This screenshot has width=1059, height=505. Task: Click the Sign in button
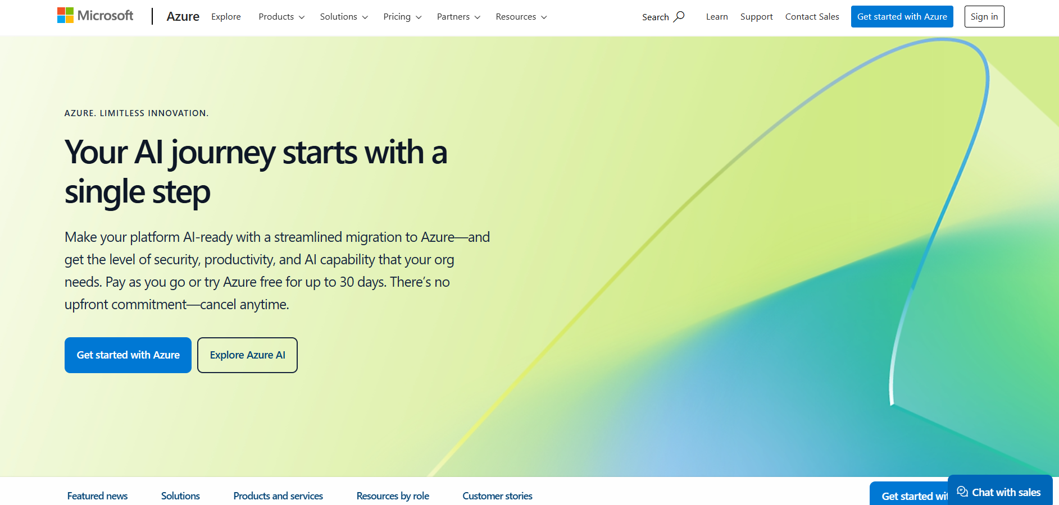click(984, 17)
